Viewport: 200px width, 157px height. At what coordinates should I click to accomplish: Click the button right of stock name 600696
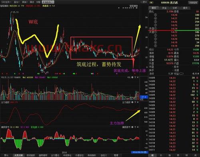(193, 2)
